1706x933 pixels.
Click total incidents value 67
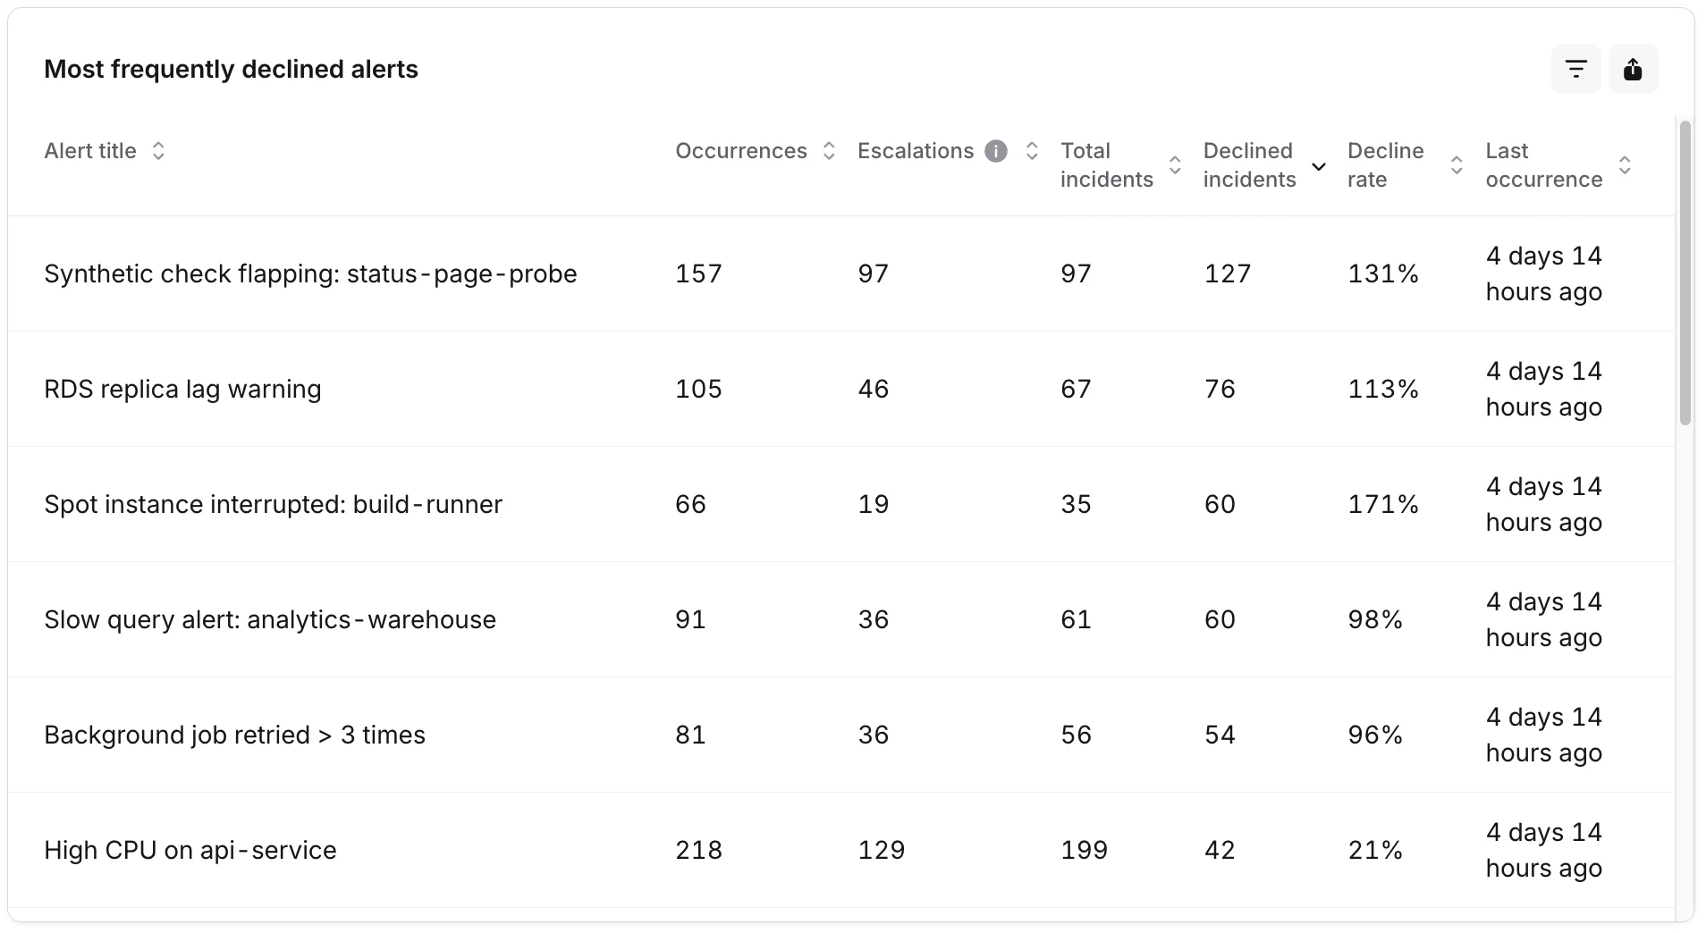[x=1076, y=389]
